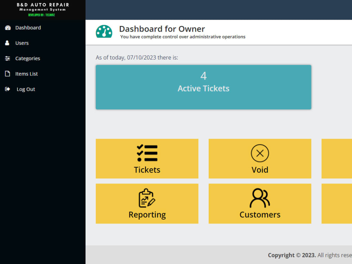The width and height of the screenshot is (352, 264).
Task: Choose Log Out in the sidebar
Action: (26, 89)
